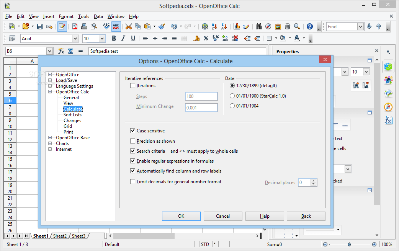The image size is (399, 251).
Task: Open the Navigator compass icon in toolbar
Action: pos(268,26)
